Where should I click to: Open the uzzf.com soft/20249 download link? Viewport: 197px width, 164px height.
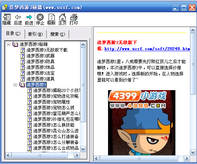pos(147,49)
